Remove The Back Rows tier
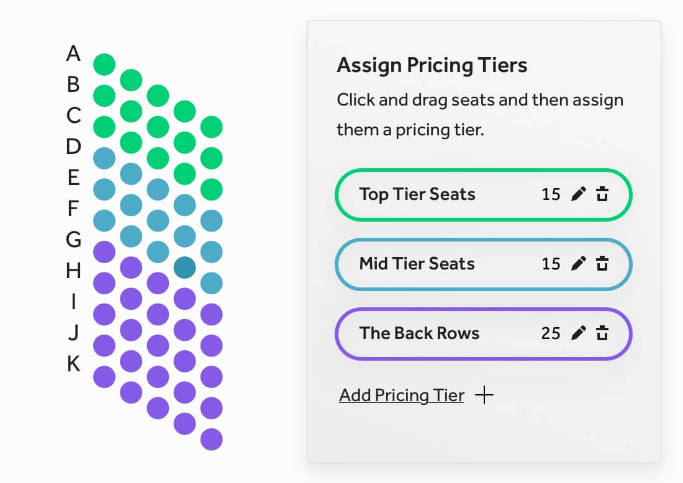The image size is (683, 483). 602,333
